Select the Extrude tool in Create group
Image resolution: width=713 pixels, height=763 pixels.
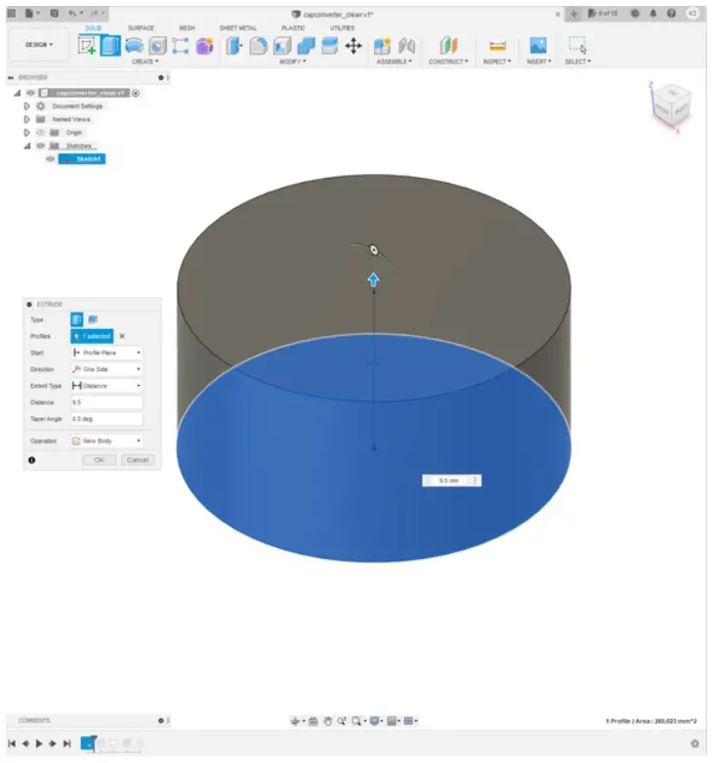tap(110, 46)
